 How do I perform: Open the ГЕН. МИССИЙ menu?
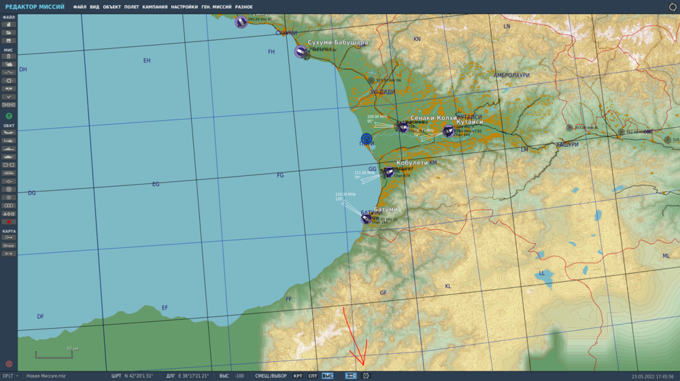click(216, 7)
